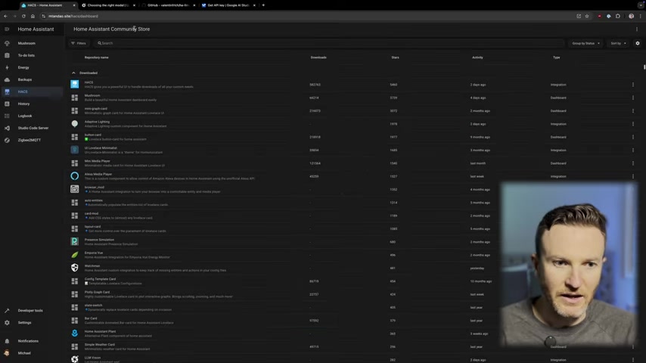Screen dimensions: 646x363
Task: Click the page vertical scrollbar
Action: pos(644,67)
